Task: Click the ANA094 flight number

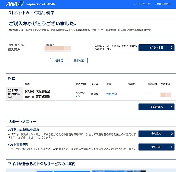Action: click(x=81, y=93)
